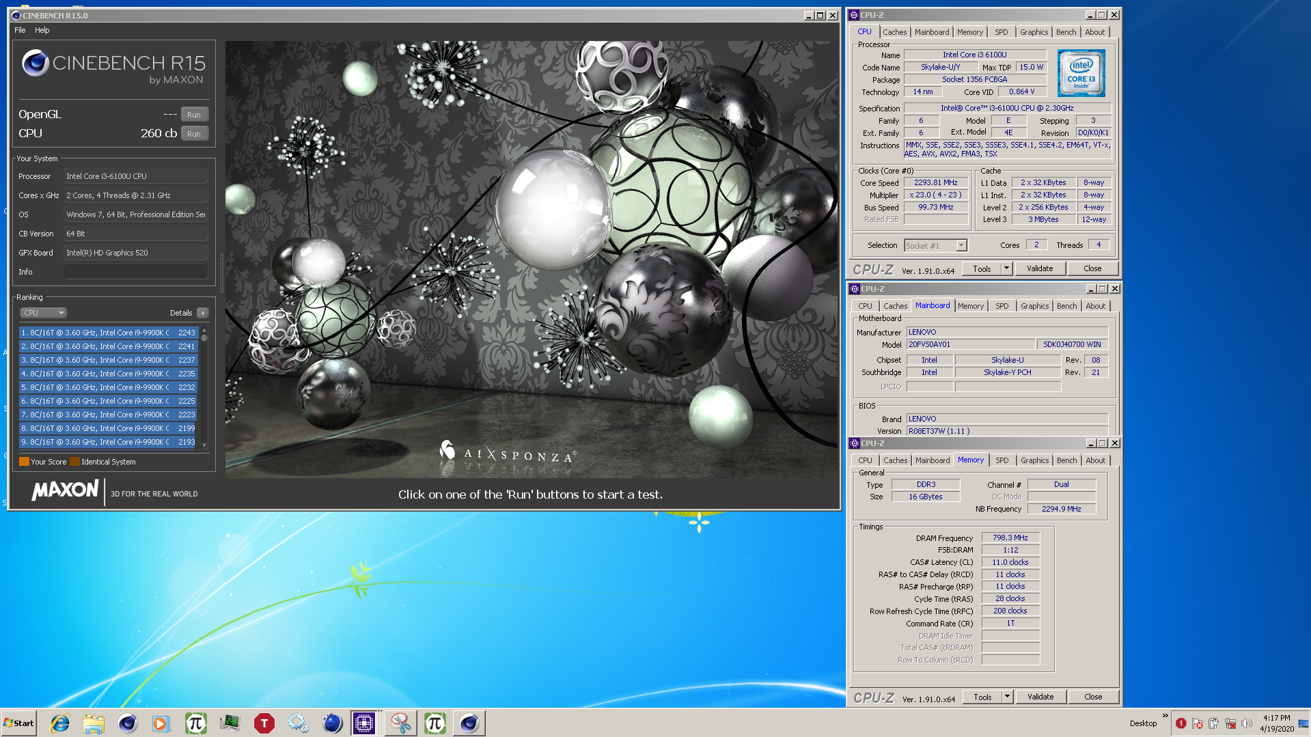Switch to Mainboard tab in top CPU-Z window
The image size is (1311, 737).
[931, 32]
